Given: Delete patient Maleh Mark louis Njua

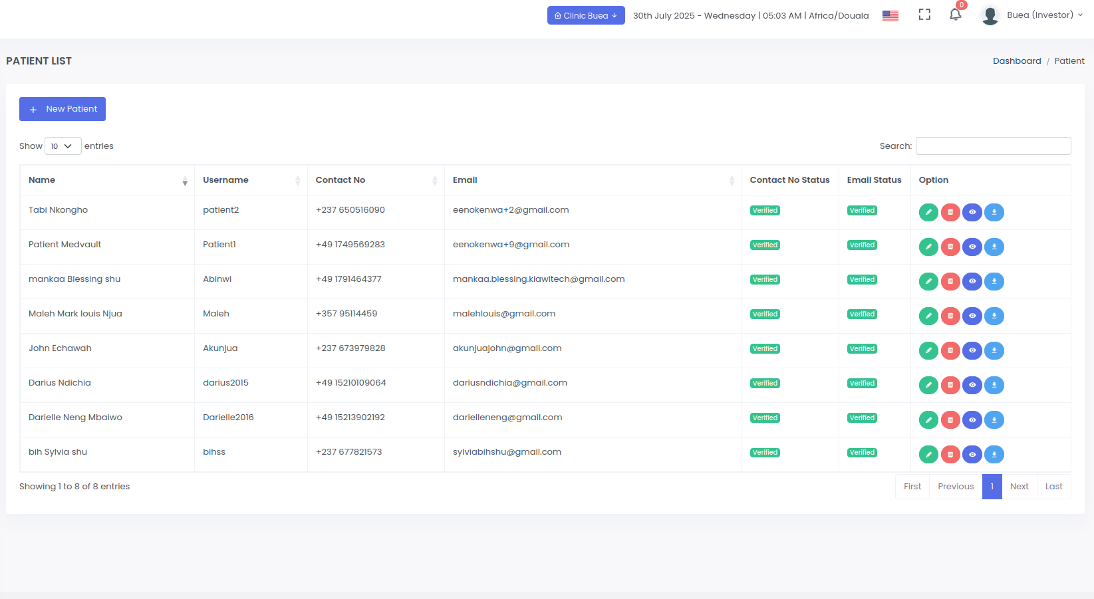Looking at the screenshot, I should [x=950, y=316].
